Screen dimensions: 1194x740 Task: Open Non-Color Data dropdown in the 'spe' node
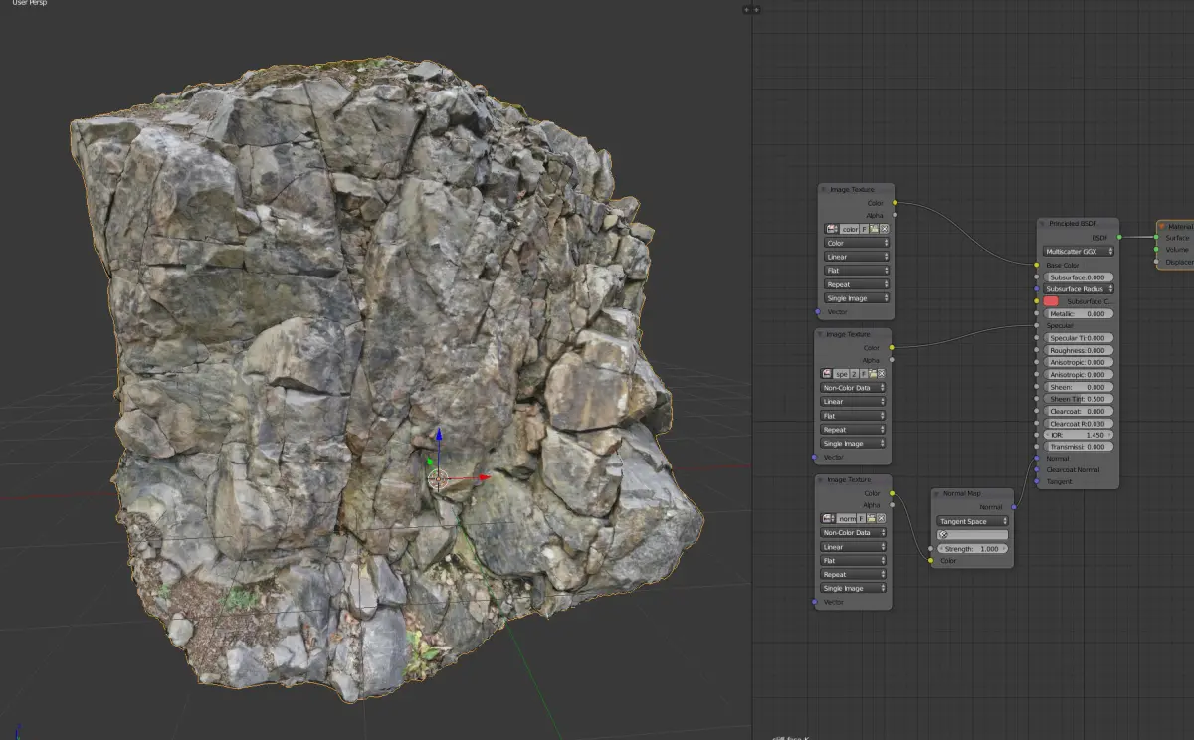[x=853, y=388]
